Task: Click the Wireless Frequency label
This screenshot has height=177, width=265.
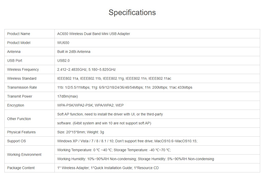Action: [23, 69]
